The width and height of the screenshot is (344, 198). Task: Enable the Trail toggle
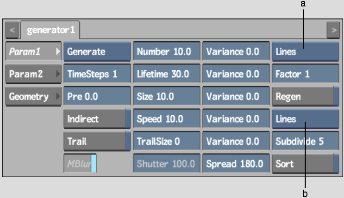click(x=97, y=141)
